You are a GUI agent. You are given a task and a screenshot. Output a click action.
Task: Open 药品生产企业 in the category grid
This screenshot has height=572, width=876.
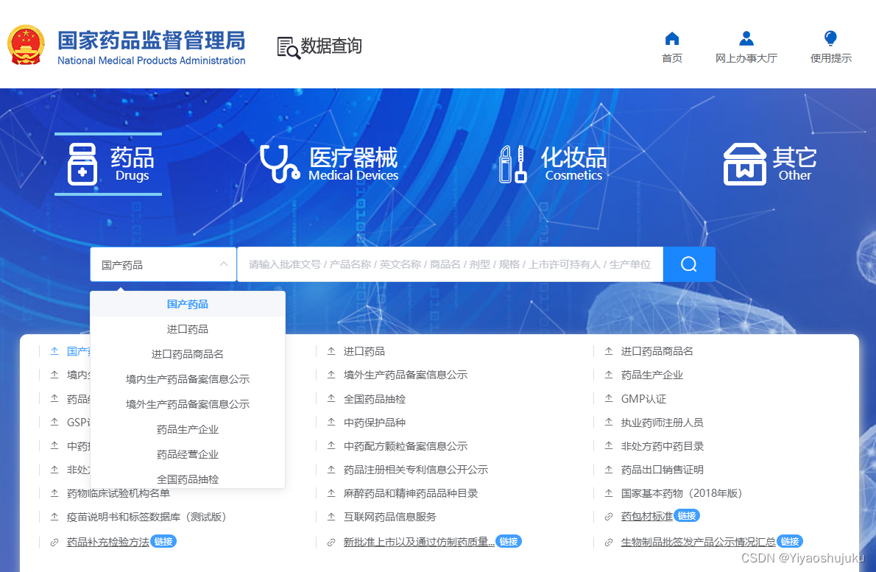click(652, 375)
